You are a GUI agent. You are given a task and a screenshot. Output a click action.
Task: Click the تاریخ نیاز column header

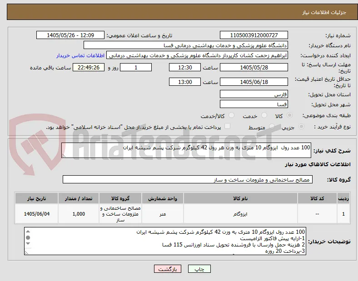[x=36, y=198]
